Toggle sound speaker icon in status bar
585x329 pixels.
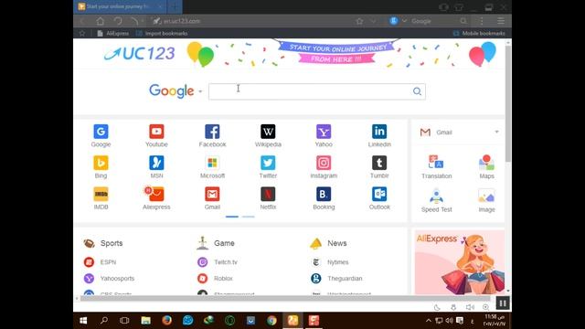470,307
